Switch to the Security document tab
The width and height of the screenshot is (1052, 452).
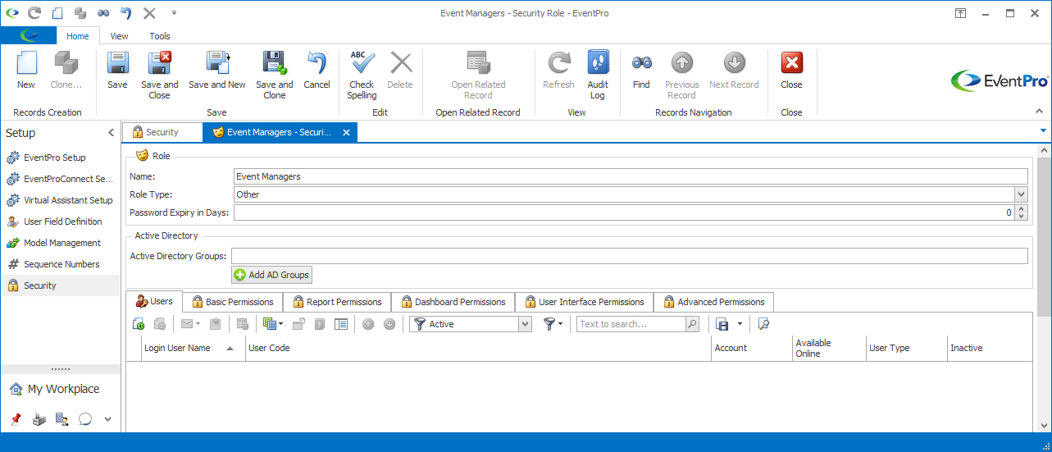pos(162,132)
